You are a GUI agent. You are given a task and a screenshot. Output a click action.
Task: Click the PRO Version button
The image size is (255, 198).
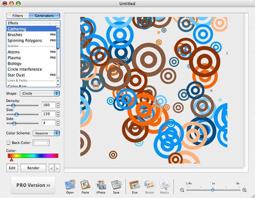tap(33, 185)
